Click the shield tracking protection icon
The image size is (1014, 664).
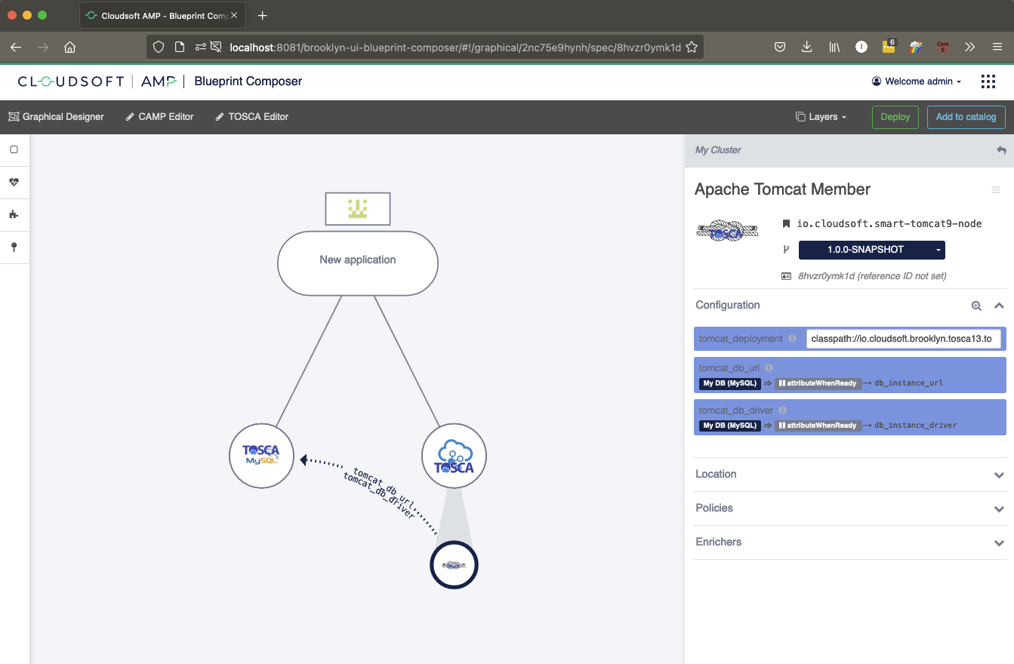click(x=159, y=47)
